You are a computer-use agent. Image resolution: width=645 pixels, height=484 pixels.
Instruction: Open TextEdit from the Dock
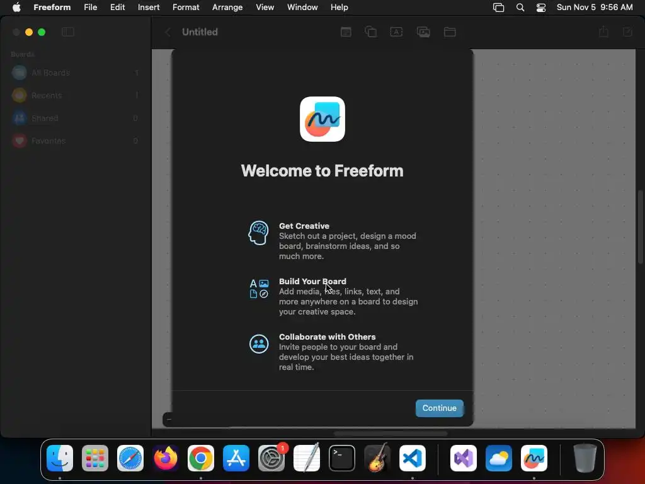pos(307,458)
